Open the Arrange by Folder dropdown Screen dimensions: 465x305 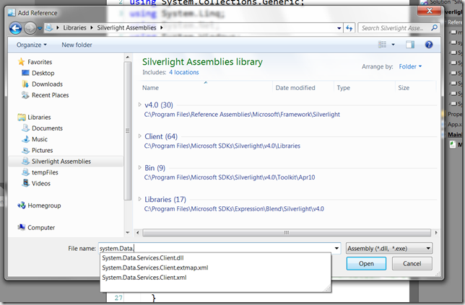click(410, 66)
